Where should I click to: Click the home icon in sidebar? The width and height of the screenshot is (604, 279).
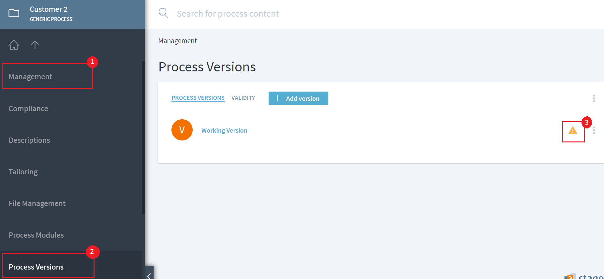(14, 45)
